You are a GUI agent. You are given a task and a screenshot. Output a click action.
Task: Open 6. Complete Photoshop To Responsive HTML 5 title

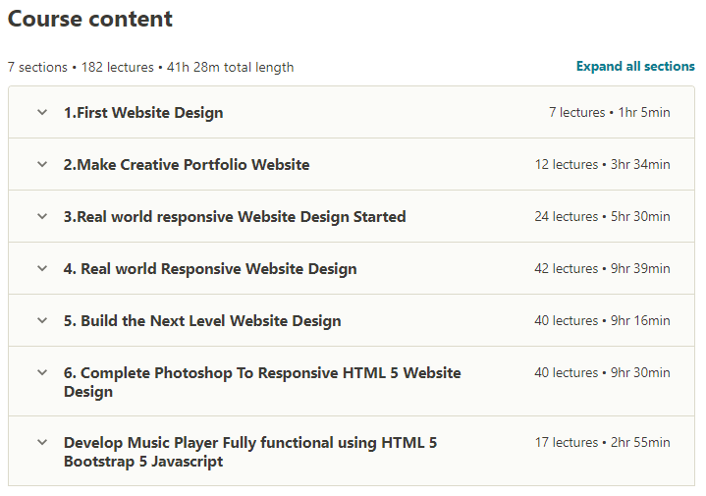pyautogui.click(x=262, y=382)
